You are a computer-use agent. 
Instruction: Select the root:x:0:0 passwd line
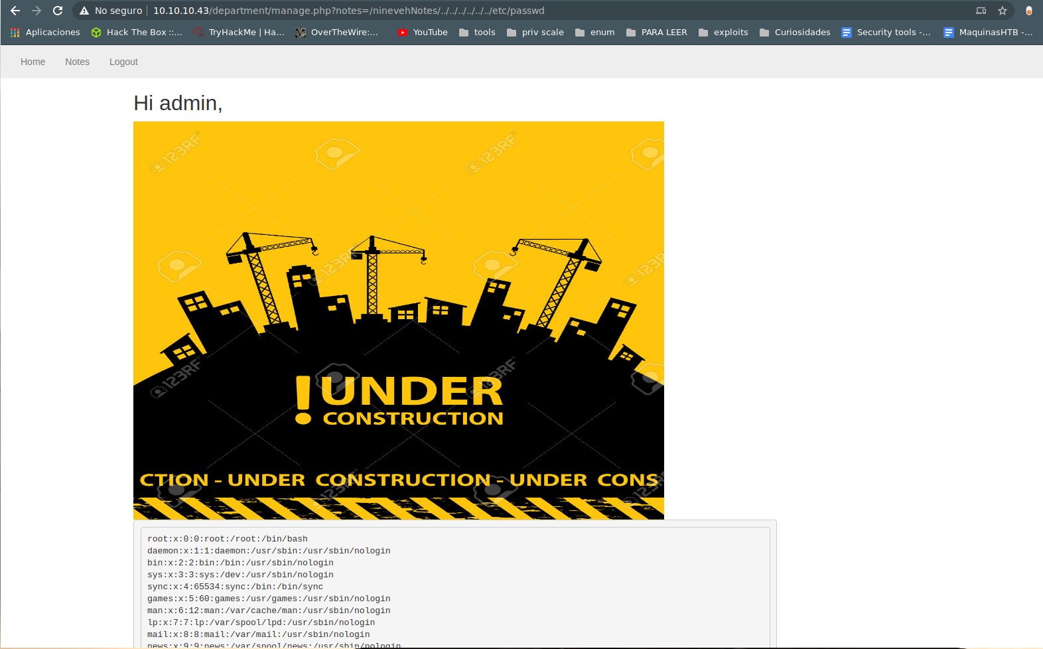pyautogui.click(x=228, y=539)
